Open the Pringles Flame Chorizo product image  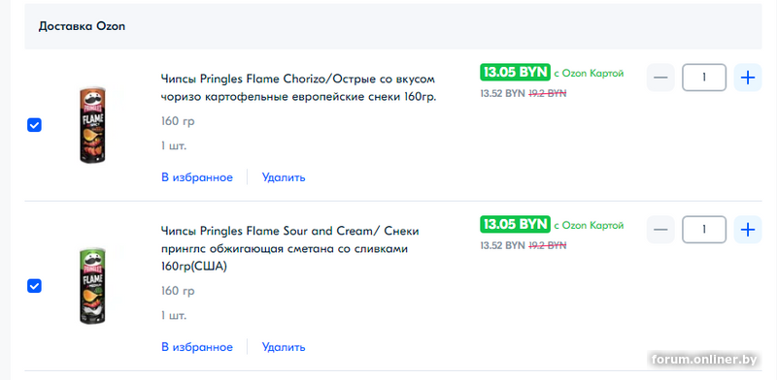[92, 125]
